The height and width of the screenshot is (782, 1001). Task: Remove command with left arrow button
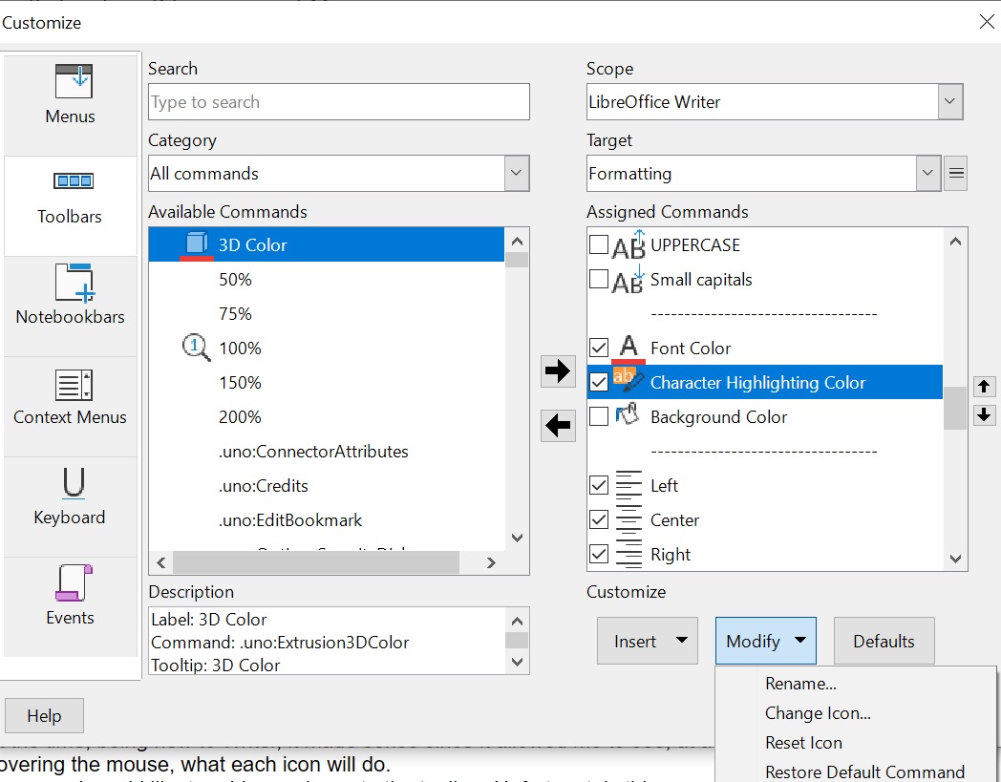[x=558, y=425]
